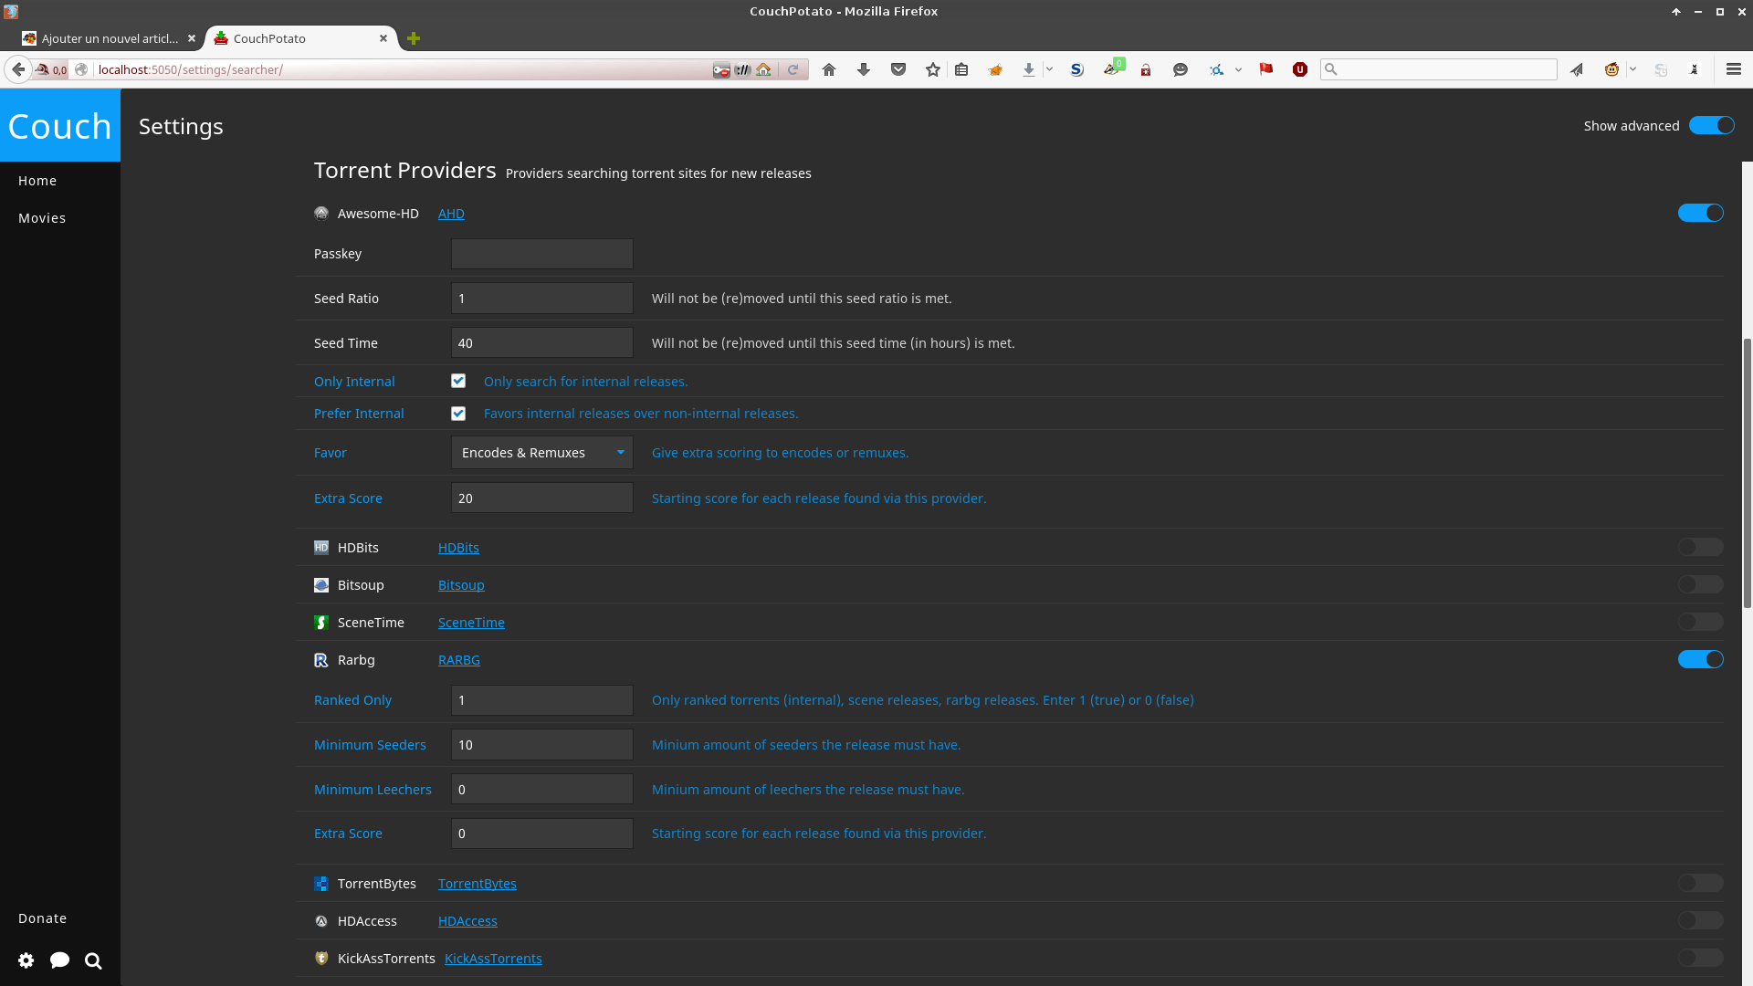Screen dimensions: 1753x986
Task: Open the RARBG link
Action: coord(459,660)
